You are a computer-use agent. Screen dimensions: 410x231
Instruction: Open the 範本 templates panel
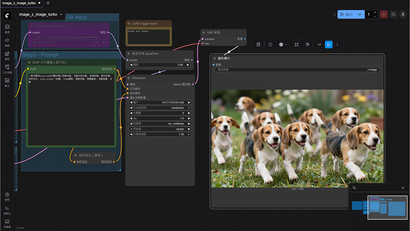(x=7, y=82)
